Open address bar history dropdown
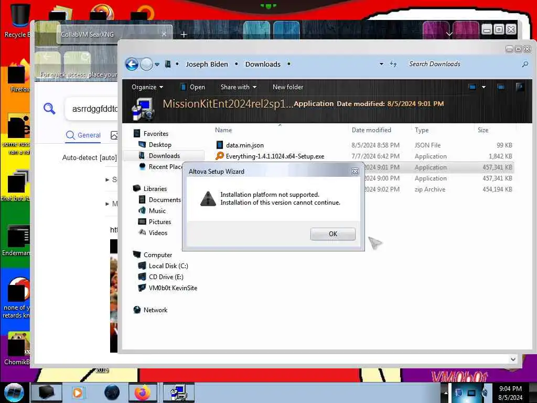 tap(381, 64)
